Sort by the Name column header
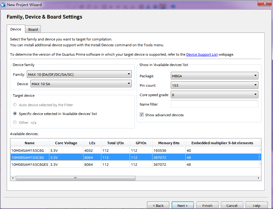Screen dimensions: 273x209 tap(30, 143)
